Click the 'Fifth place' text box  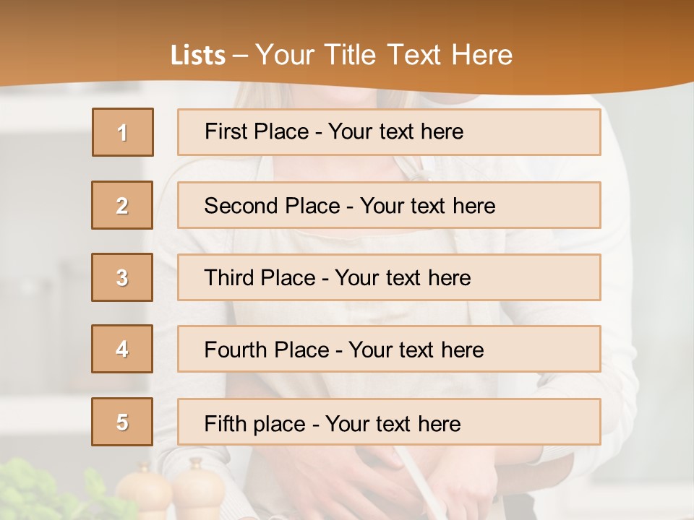[x=389, y=422]
